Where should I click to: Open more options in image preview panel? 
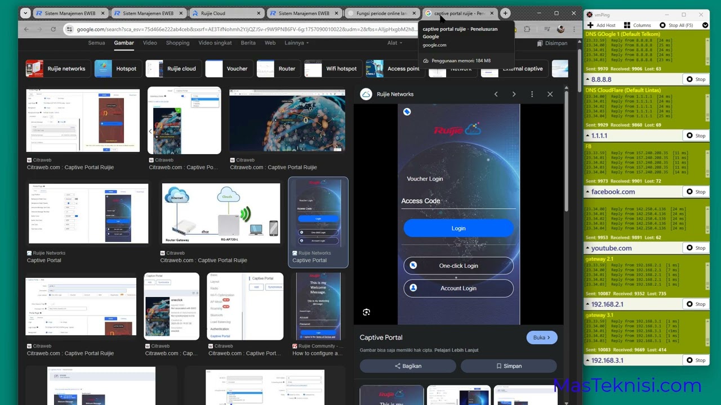pos(532,94)
